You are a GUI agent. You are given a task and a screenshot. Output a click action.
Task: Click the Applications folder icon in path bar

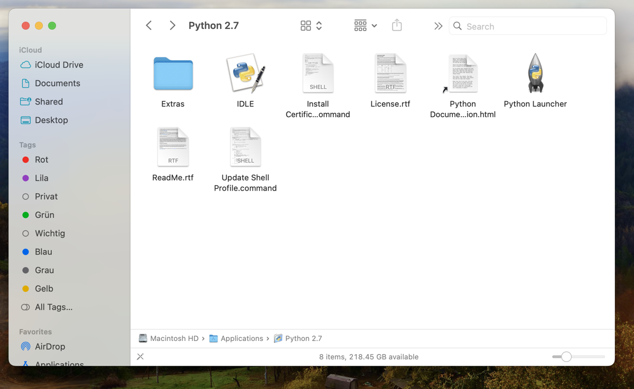point(213,338)
